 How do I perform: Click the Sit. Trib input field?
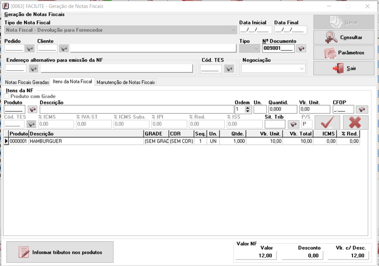point(275,124)
